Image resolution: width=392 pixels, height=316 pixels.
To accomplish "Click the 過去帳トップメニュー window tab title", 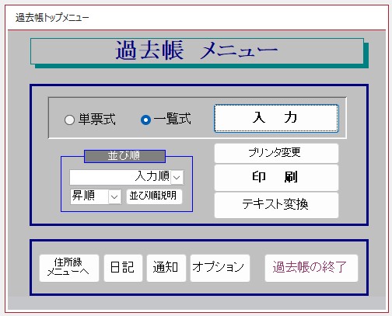I will (x=52, y=18).
